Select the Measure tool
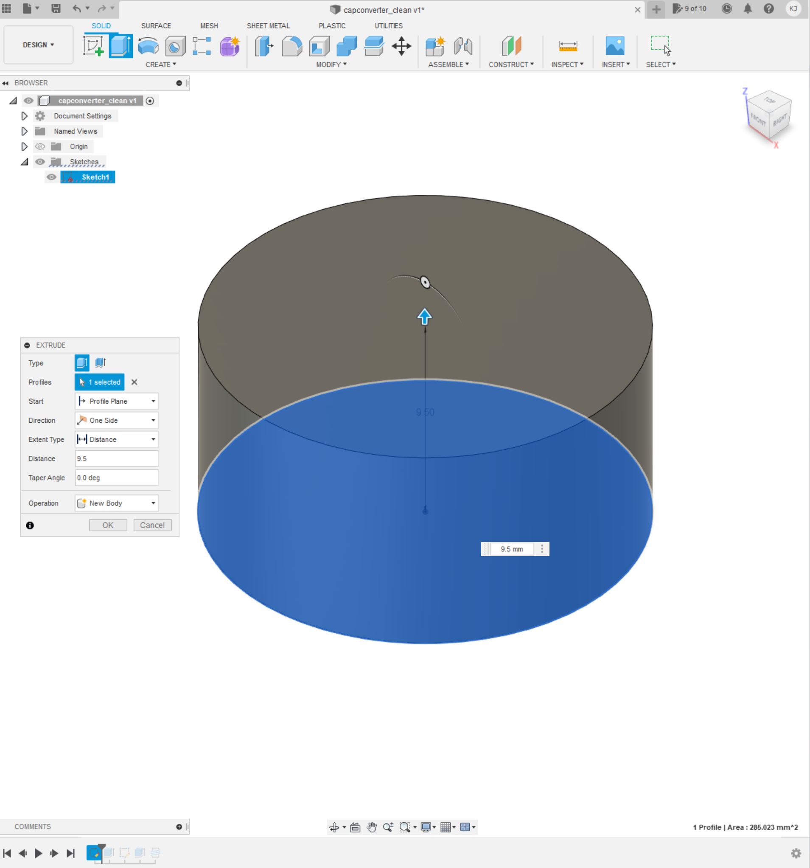The width and height of the screenshot is (810, 868). [568, 46]
